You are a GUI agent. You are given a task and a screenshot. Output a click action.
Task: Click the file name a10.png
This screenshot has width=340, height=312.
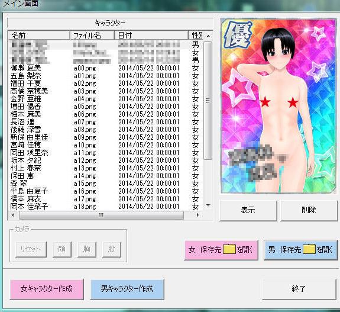pos(85,145)
